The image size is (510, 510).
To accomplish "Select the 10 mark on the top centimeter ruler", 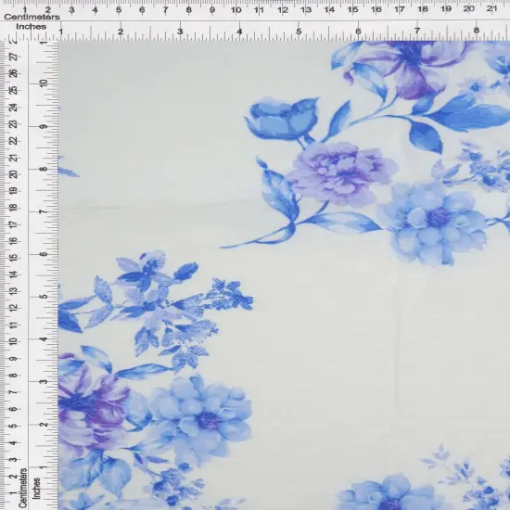I will pos(236,10).
